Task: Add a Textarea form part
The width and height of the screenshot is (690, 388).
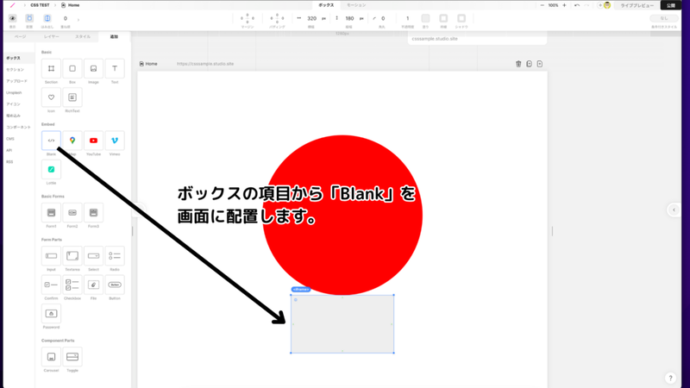Action: point(72,255)
